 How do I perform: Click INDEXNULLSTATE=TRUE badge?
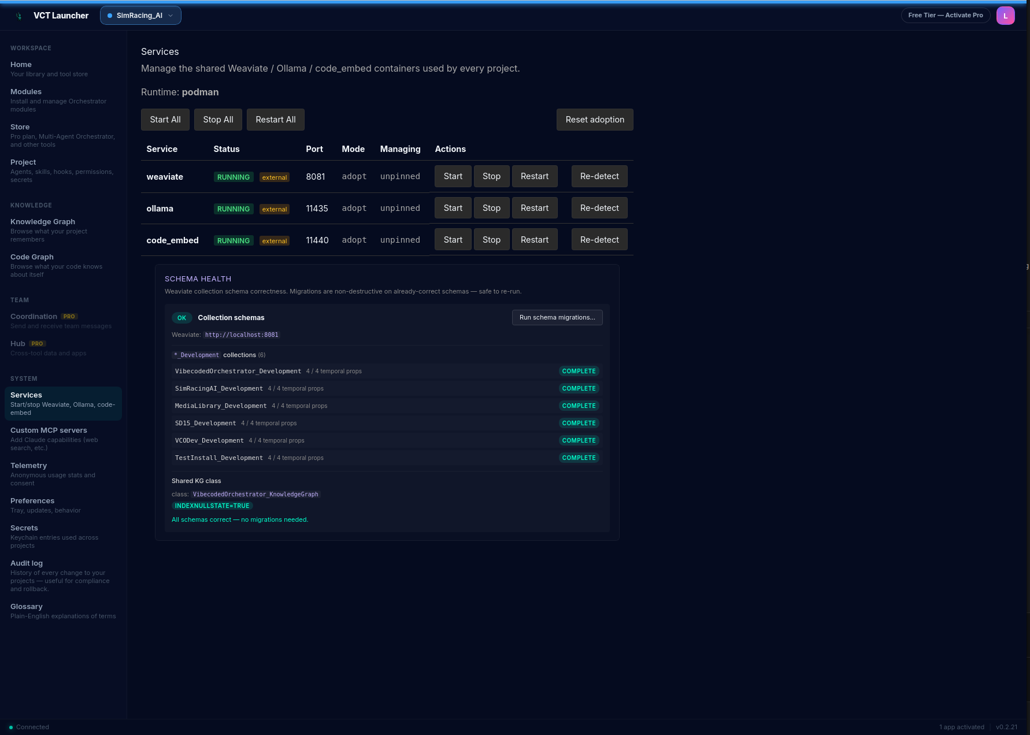tap(212, 506)
